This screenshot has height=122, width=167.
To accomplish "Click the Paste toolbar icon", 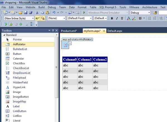I will coord(47,13).
